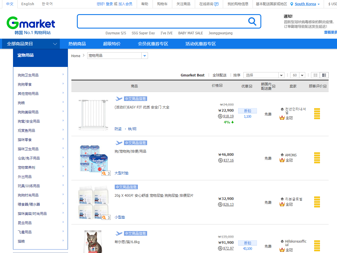The width and height of the screenshot is (337, 253).
Task: Click the safety gate product thumbnail
Action: pyautogui.click(x=91, y=114)
